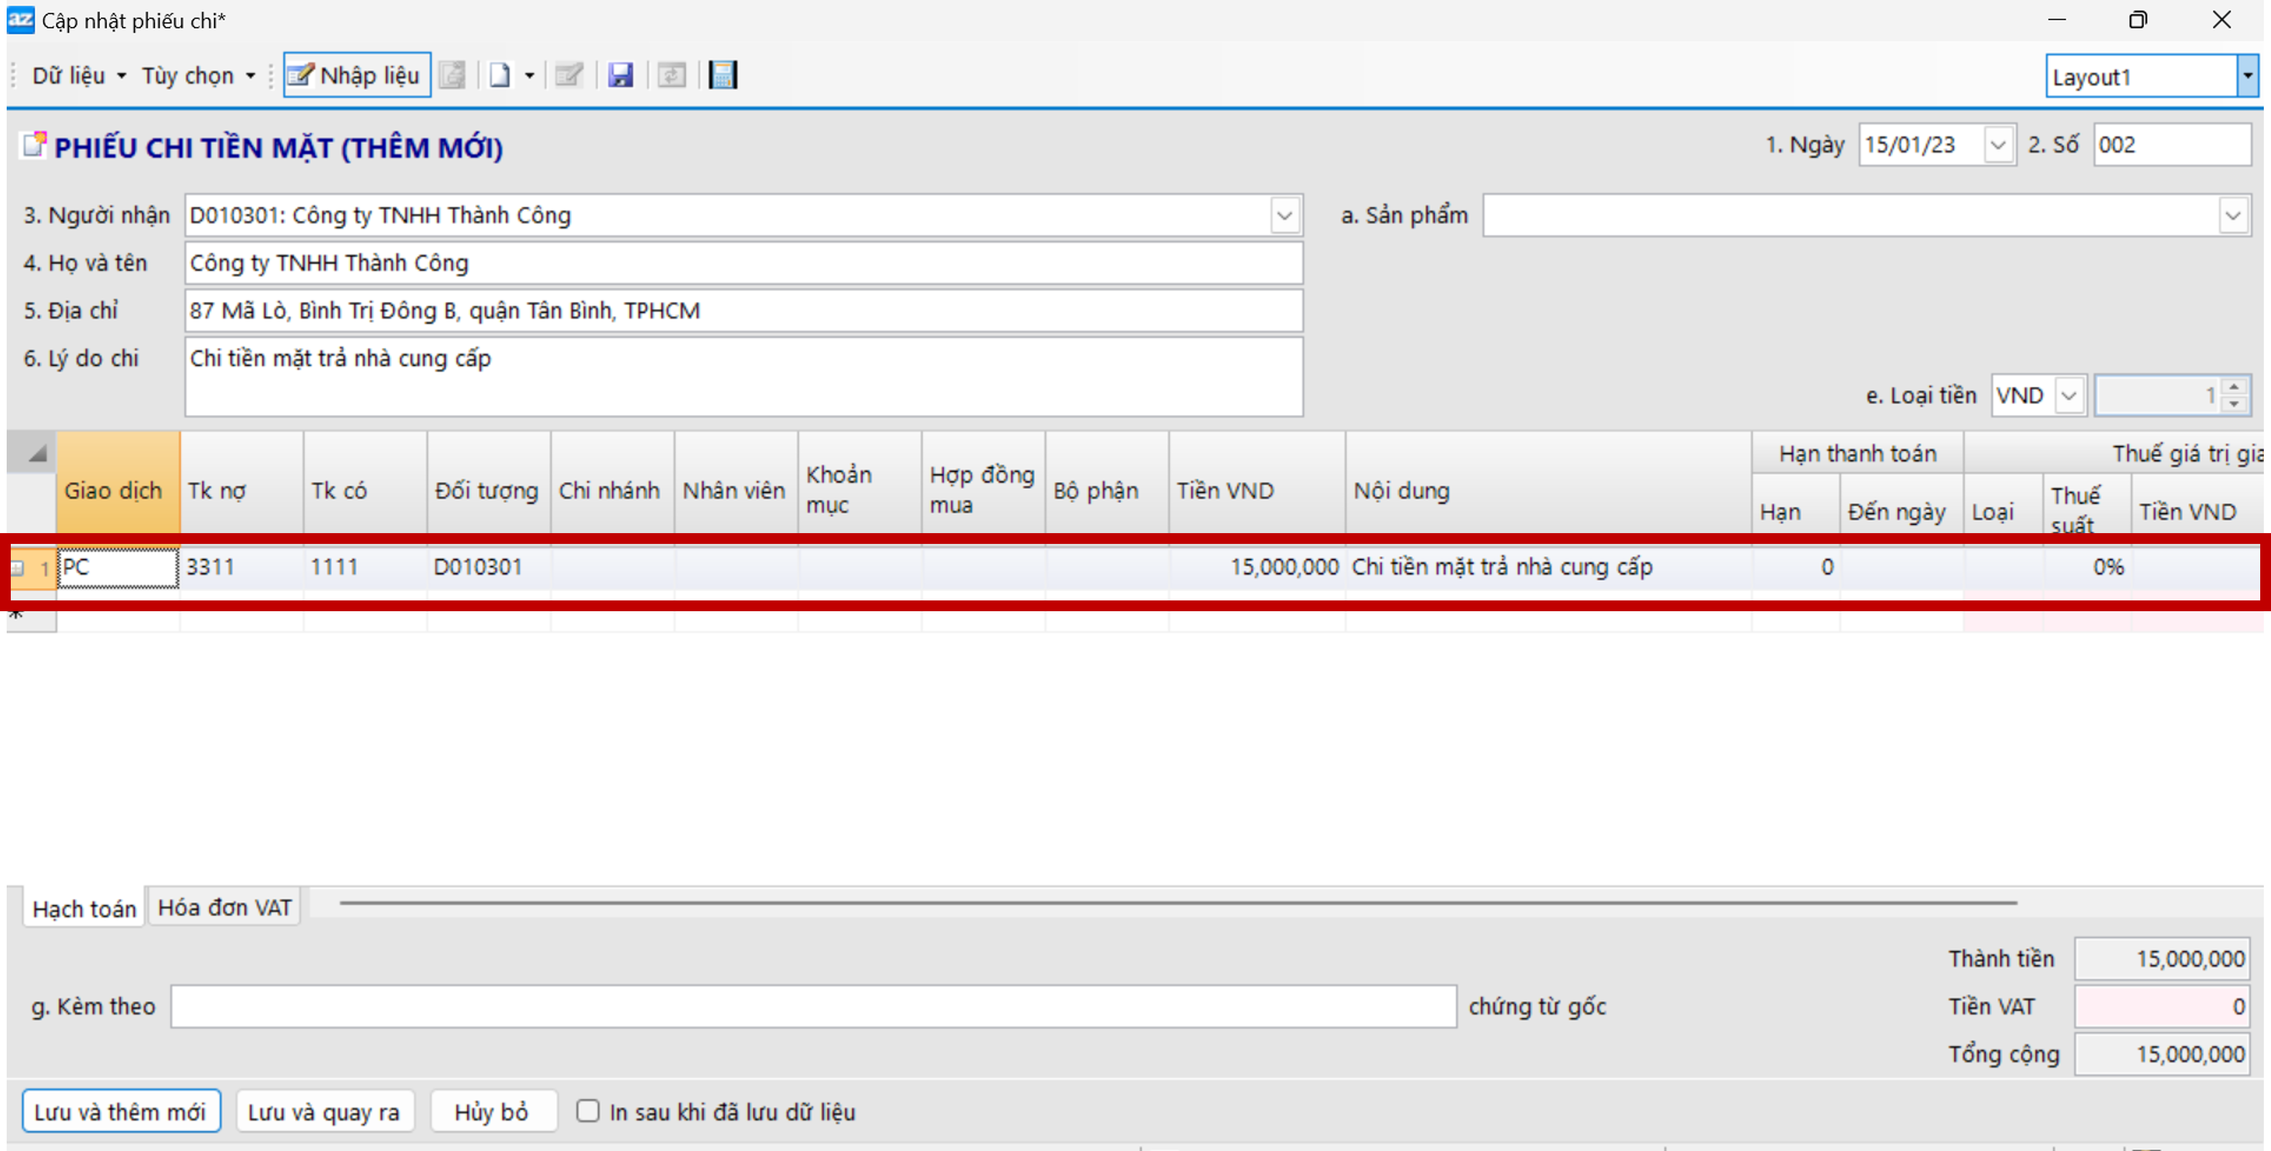Click the Kèm theo input field
The width and height of the screenshot is (2271, 1151).
tap(812, 1006)
